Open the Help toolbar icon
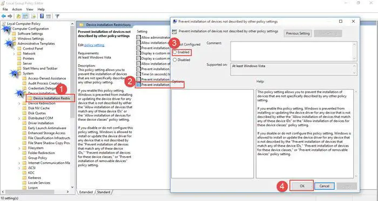This screenshot has width=378, height=201. (42, 16)
